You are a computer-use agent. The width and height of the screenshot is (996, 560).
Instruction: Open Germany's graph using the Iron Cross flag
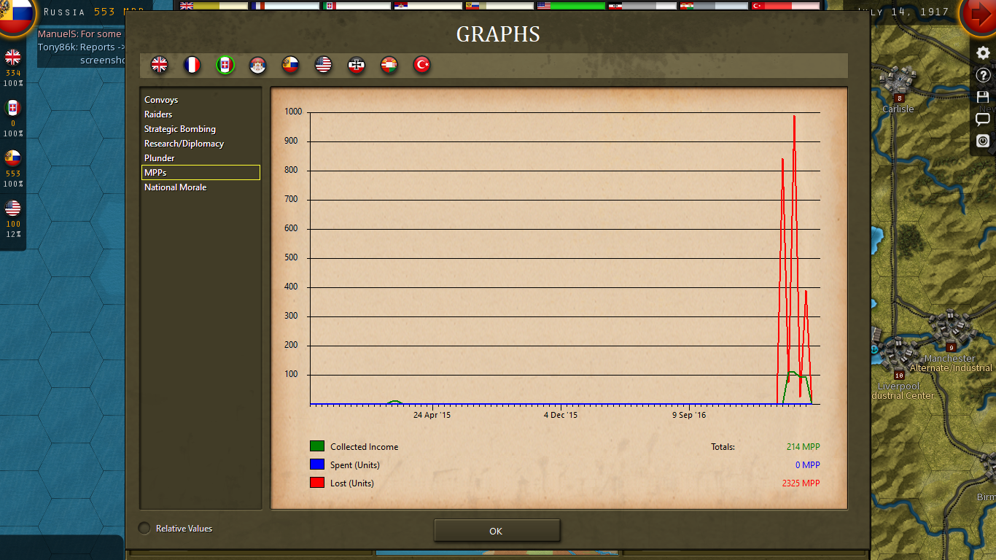[x=356, y=64]
